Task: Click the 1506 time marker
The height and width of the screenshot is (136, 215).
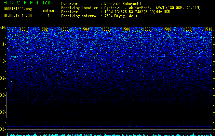Action: coord(126,29)
